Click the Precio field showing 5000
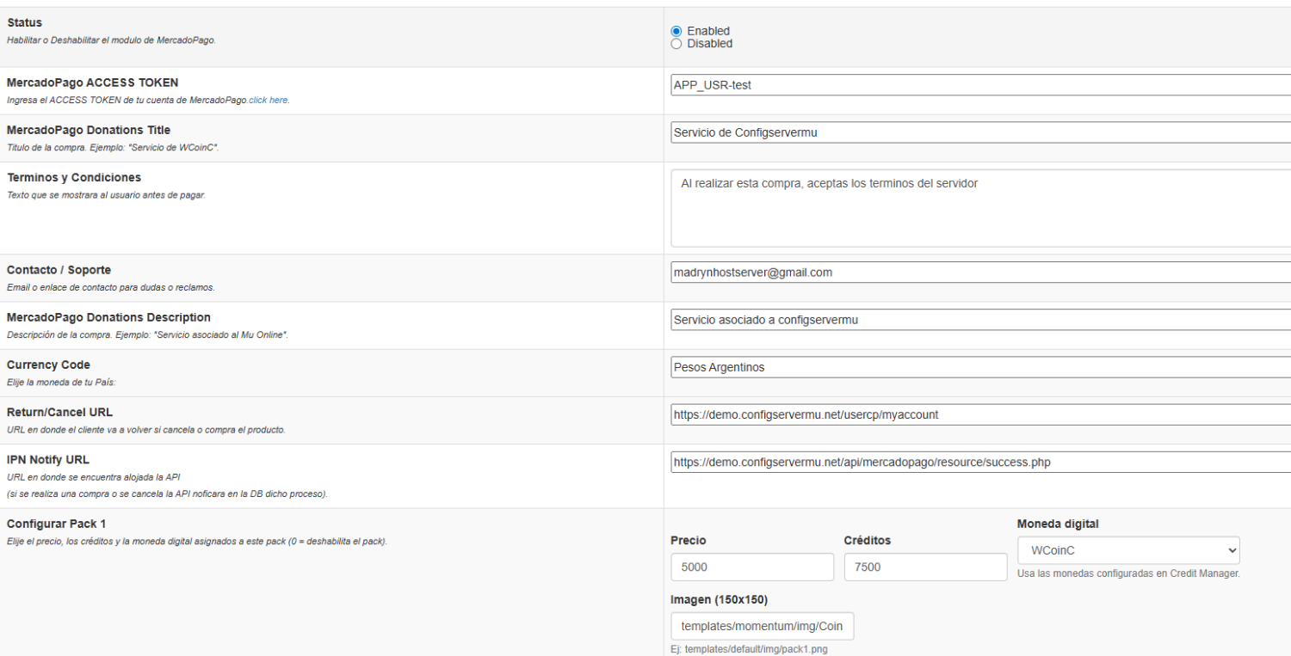Viewport: 1291px width, 656px height. click(x=751, y=567)
